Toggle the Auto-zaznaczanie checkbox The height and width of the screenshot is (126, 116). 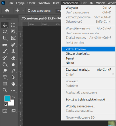point(29,10)
